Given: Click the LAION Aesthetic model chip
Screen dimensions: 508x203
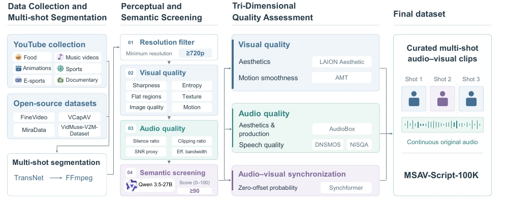Looking at the screenshot, I should pos(342,62).
